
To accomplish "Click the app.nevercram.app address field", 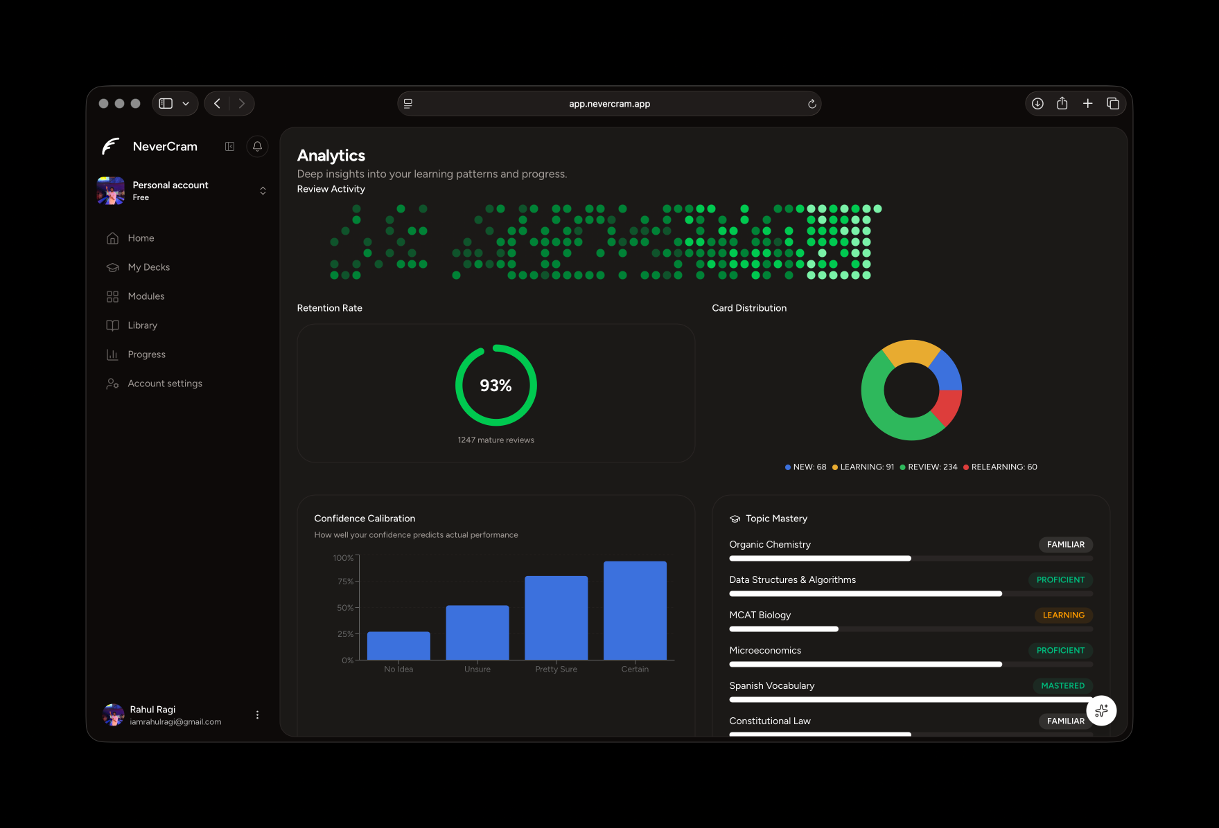I will click(609, 104).
